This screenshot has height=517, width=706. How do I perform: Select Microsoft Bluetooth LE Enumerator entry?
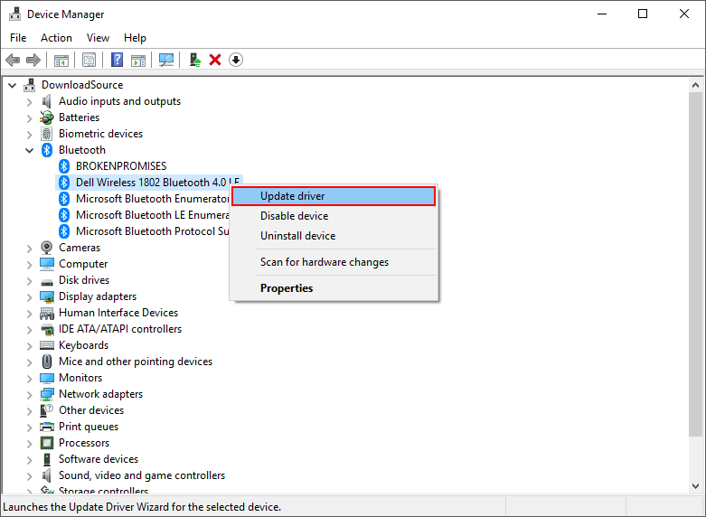pyautogui.click(x=152, y=215)
